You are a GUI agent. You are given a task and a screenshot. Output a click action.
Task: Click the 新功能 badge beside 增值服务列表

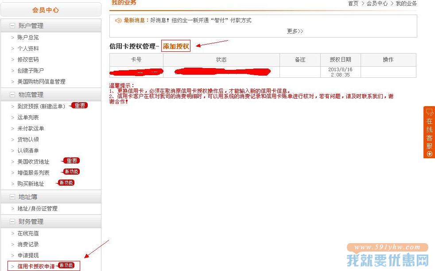71,172
